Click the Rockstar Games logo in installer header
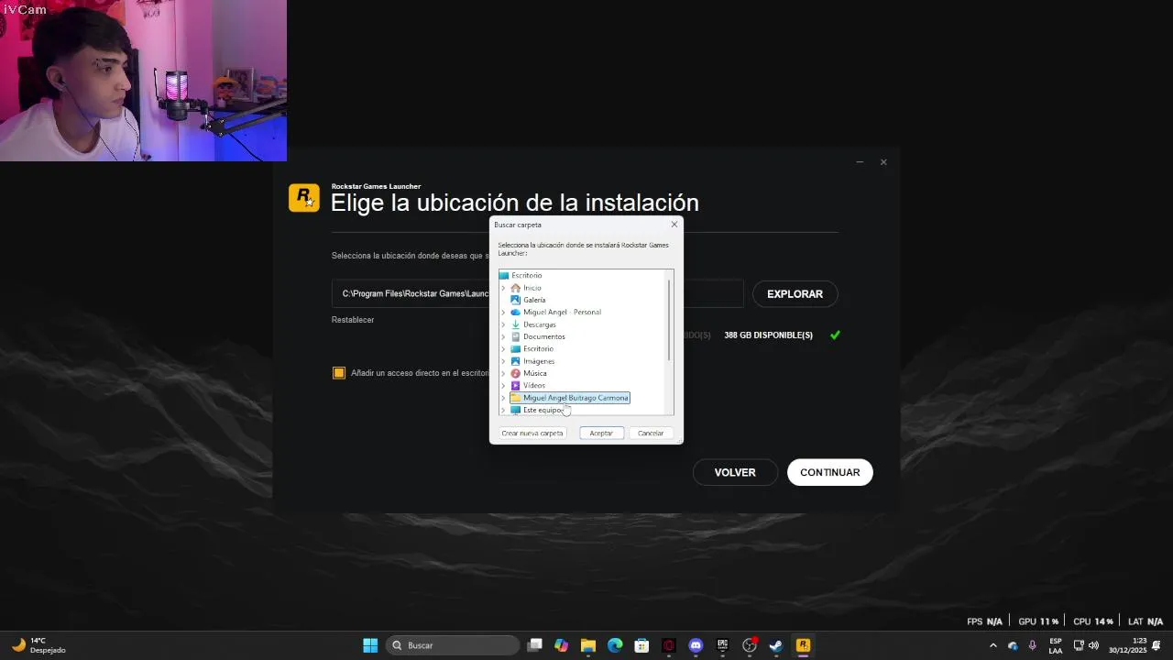This screenshot has width=1173, height=660. click(x=304, y=198)
